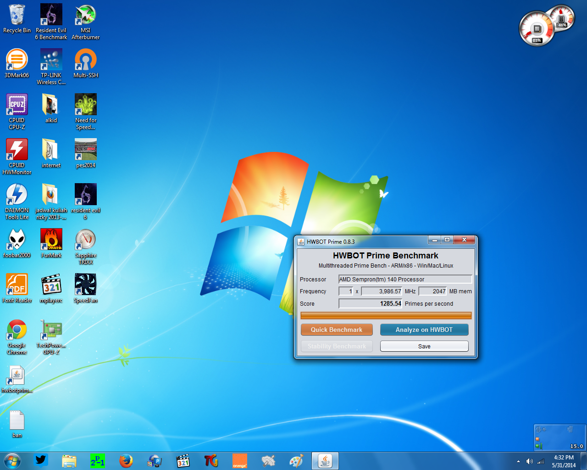Click the network monitor gadget showing 15.0

560,437
